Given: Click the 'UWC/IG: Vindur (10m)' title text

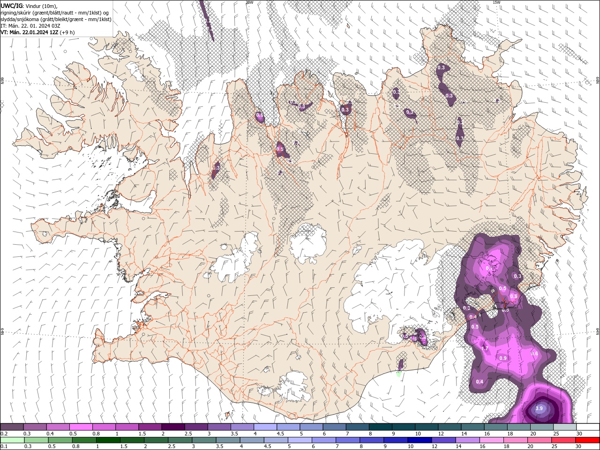Looking at the screenshot, I should [29, 6].
